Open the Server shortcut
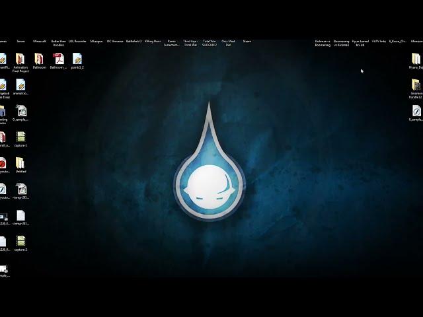This screenshot has height=317, width=423. click(x=20, y=41)
